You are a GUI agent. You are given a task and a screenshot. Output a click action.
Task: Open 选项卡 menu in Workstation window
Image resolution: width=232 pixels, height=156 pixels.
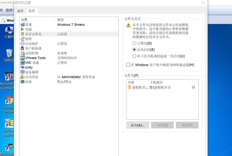tap(9, 10)
